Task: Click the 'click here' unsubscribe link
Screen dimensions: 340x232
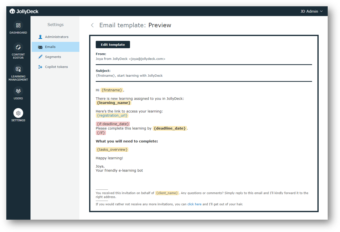Action: [x=194, y=204]
